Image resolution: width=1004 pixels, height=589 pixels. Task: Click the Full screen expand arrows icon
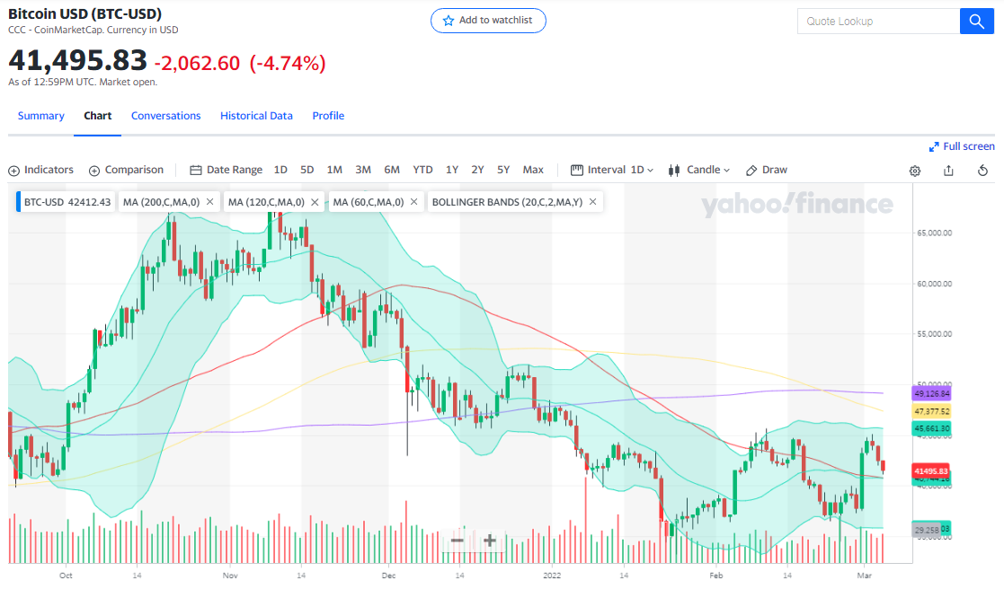tap(934, 147)
